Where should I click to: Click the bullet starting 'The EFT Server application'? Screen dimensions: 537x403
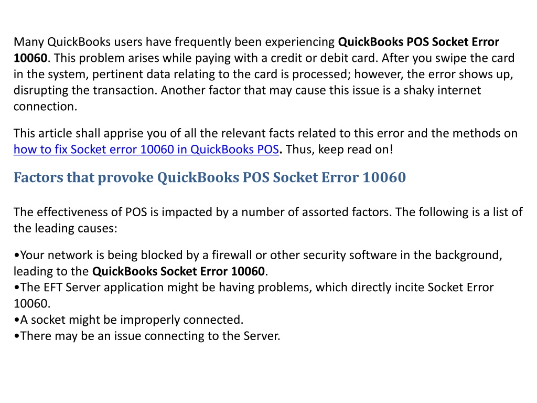point(254,295)
